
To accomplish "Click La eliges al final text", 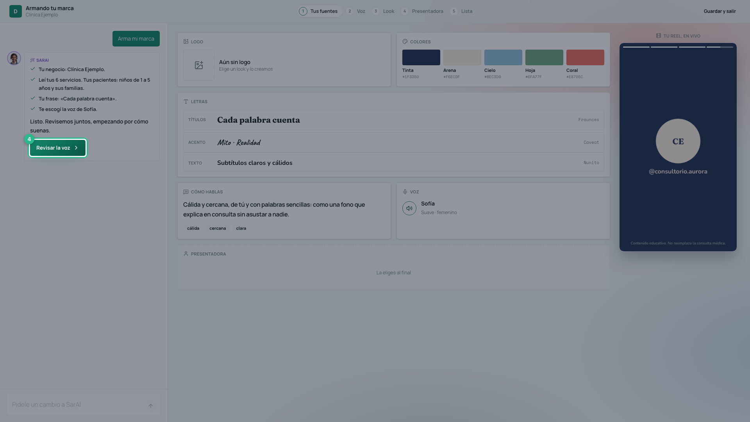I will (394, 272).
